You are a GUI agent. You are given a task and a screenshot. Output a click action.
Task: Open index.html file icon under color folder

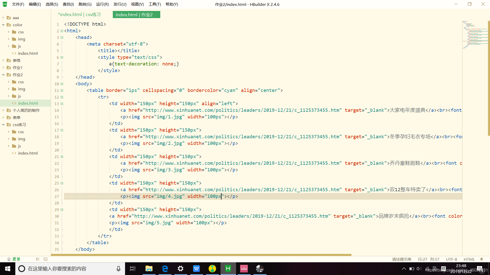(x=14, y=53)
